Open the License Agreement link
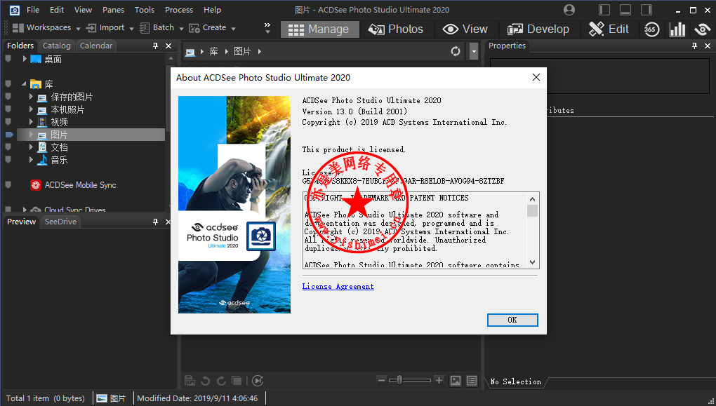 tap(338, 287)
